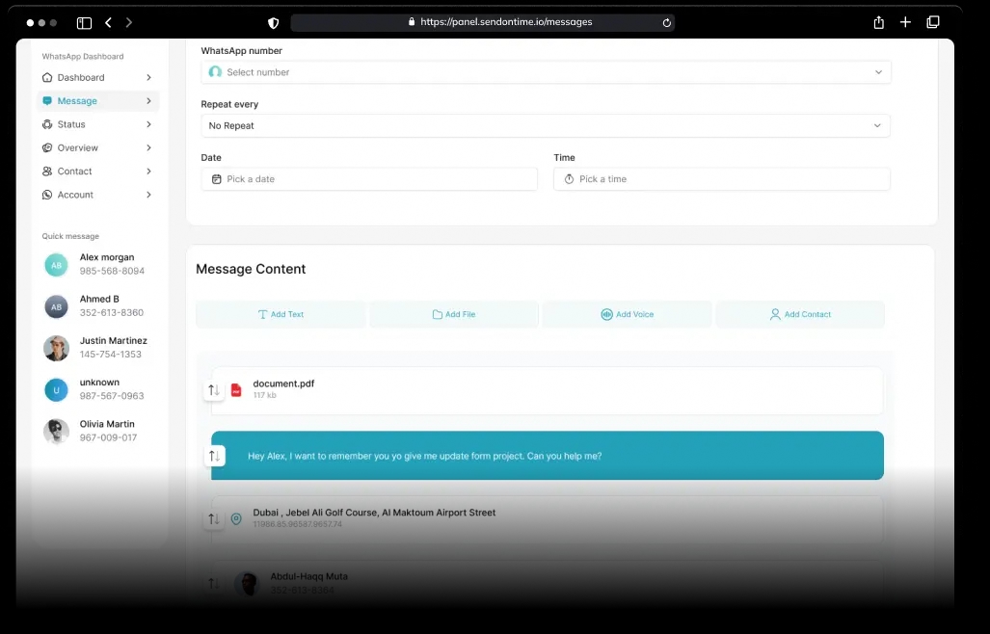Click the reorder arrows icon beside document.pdf
This screenshot has width=990, height=634.
coord(214,390)
